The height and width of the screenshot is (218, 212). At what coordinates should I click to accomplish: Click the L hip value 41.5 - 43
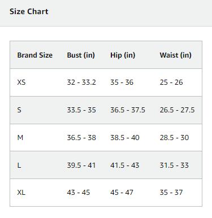click(x=124, y=165)
